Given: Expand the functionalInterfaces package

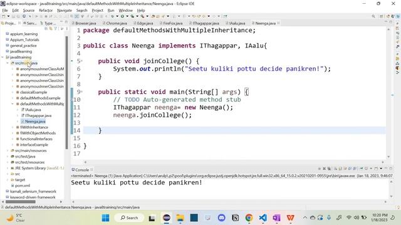Looking at the screenshot, I should tap(13, 139).
